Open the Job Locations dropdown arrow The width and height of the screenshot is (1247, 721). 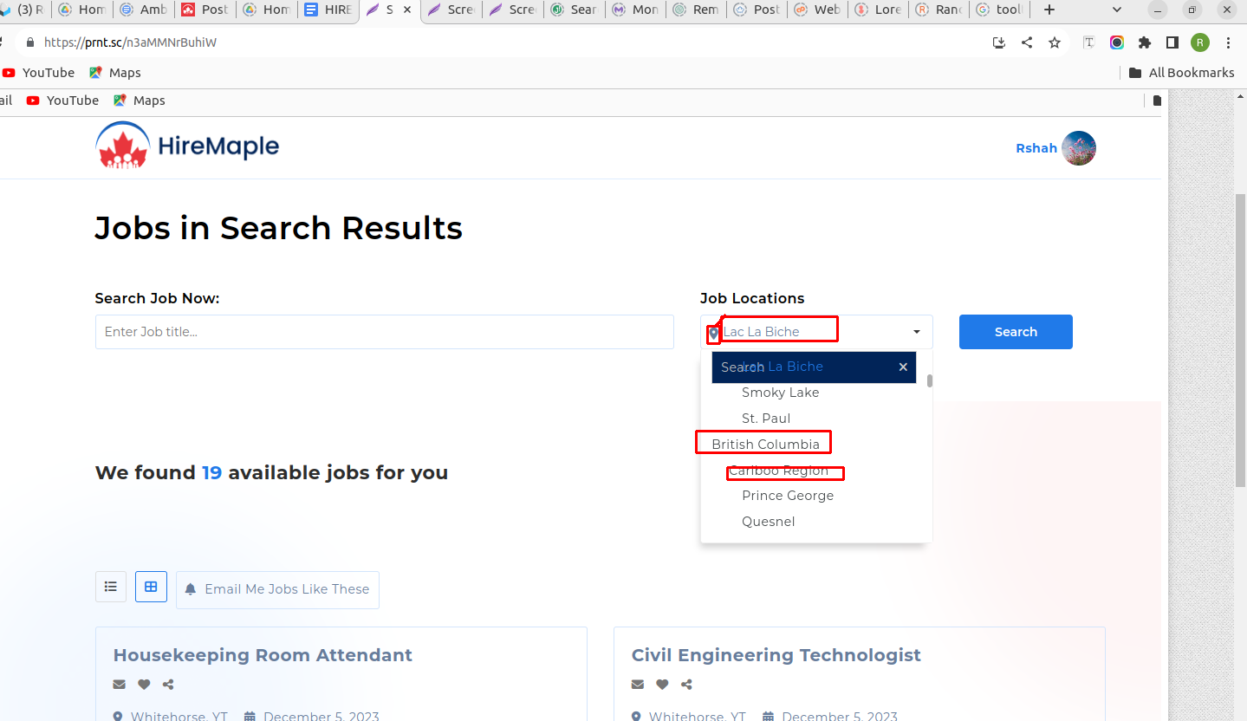[x=917, y=332]
